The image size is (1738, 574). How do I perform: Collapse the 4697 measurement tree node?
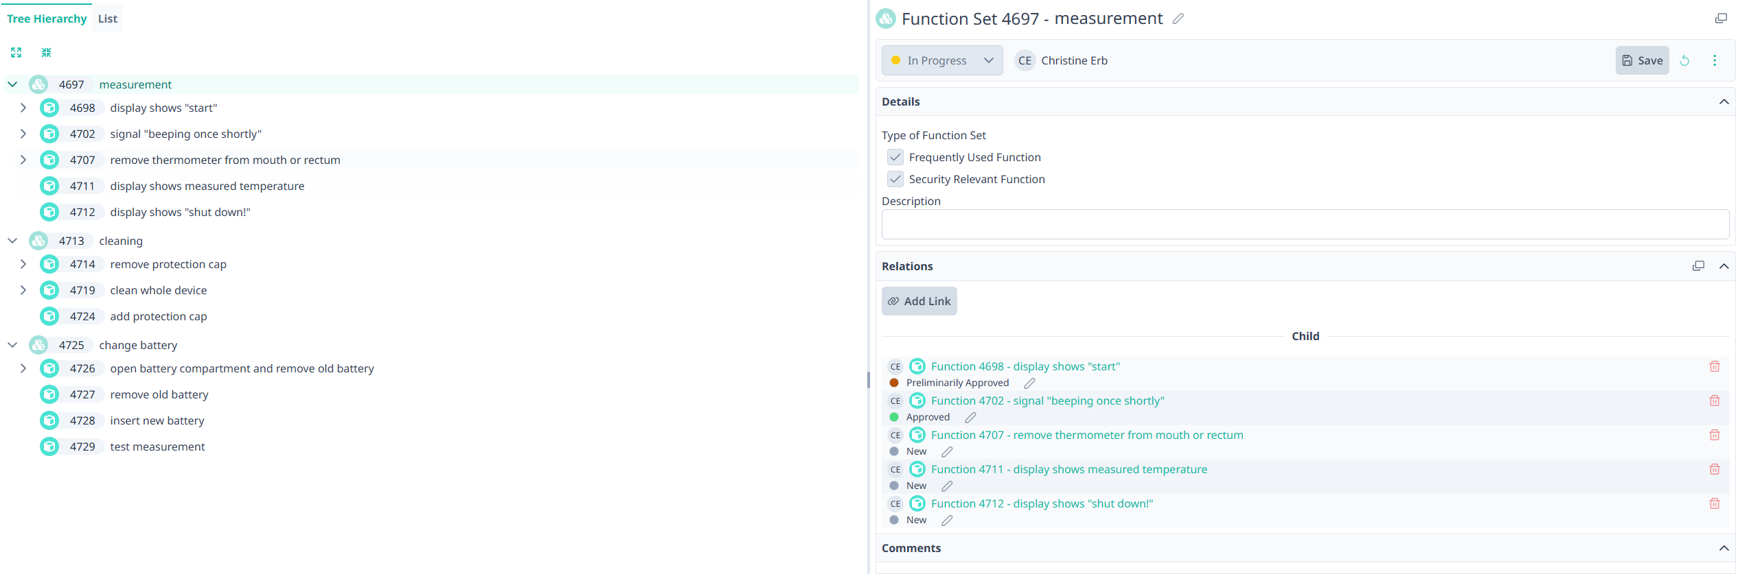(12, 84)
